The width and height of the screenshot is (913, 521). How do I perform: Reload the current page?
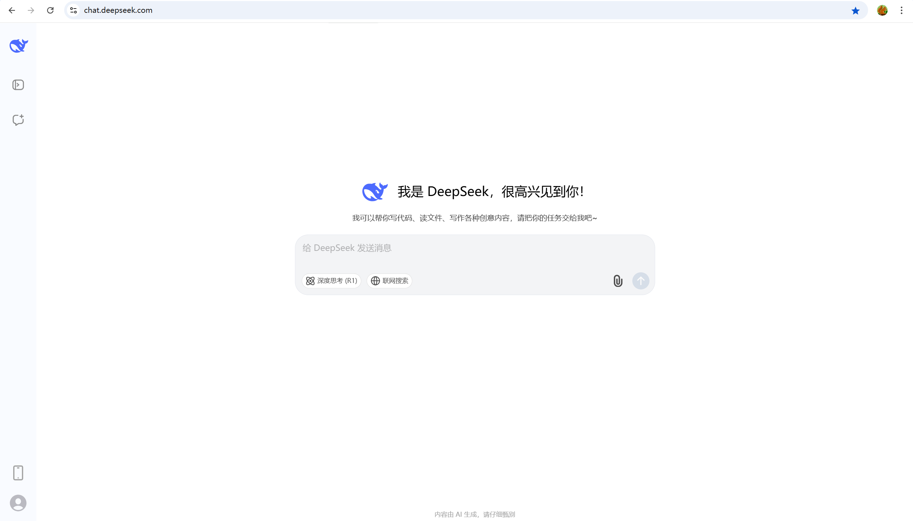[x=50, y=10]
